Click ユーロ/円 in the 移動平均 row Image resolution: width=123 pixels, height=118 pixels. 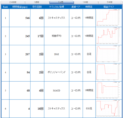coord(76,36)
